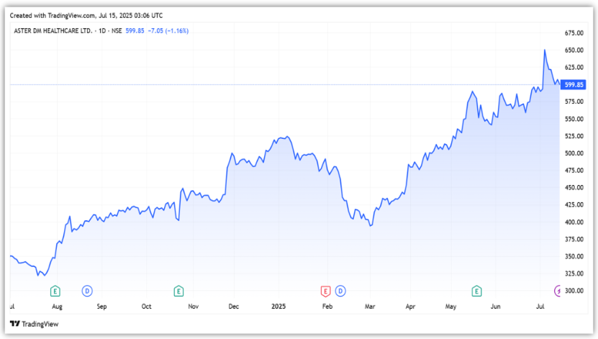Open the green earnings marker before Jun
The width and height of the screenshot is (598, 339).
476,291
